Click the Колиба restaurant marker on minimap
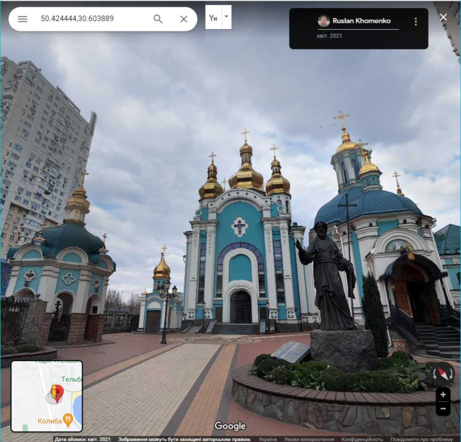Screen dimensions: 461x442 pyautogui.click(x=68, y=419)
